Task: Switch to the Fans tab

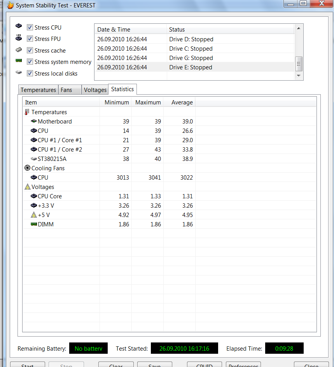Action: click(x=66, y=90)
